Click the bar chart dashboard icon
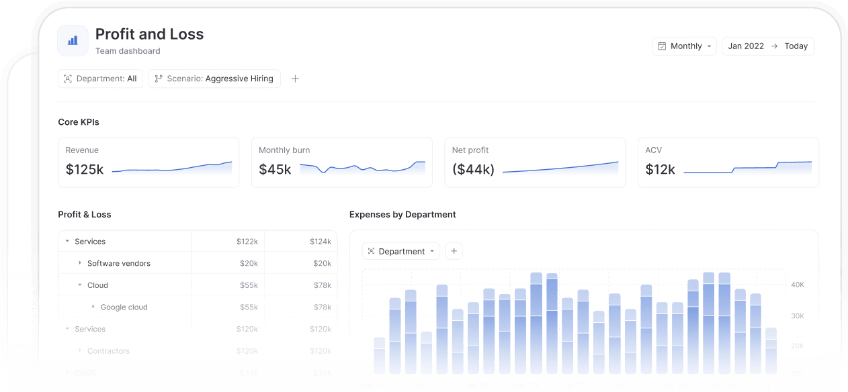 pos(73,40)
